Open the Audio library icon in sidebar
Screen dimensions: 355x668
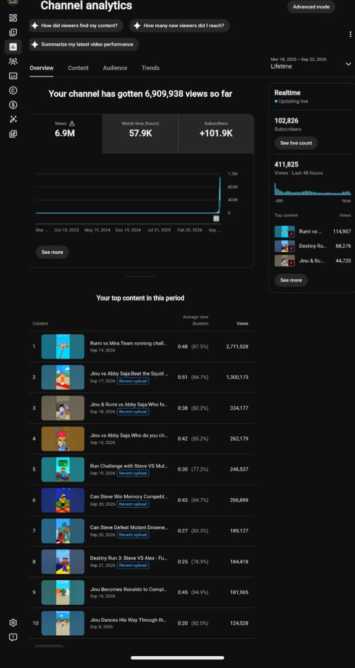[x=13, y=134]
